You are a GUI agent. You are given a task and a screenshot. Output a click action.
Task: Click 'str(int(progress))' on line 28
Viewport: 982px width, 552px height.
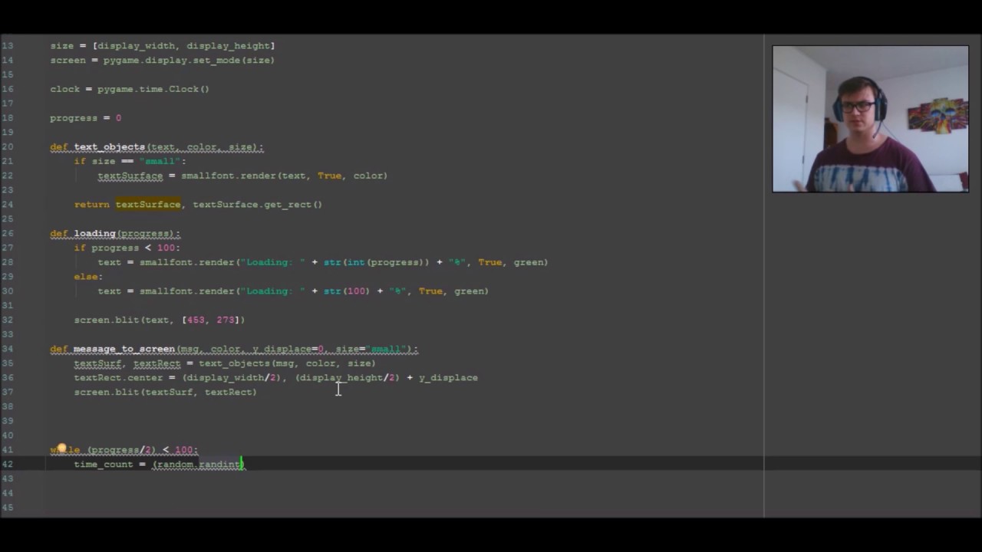pyautogui.click(x=377, y=262)
